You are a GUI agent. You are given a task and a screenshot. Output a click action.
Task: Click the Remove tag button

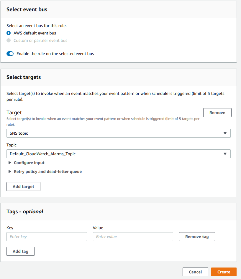pos(197,237)
